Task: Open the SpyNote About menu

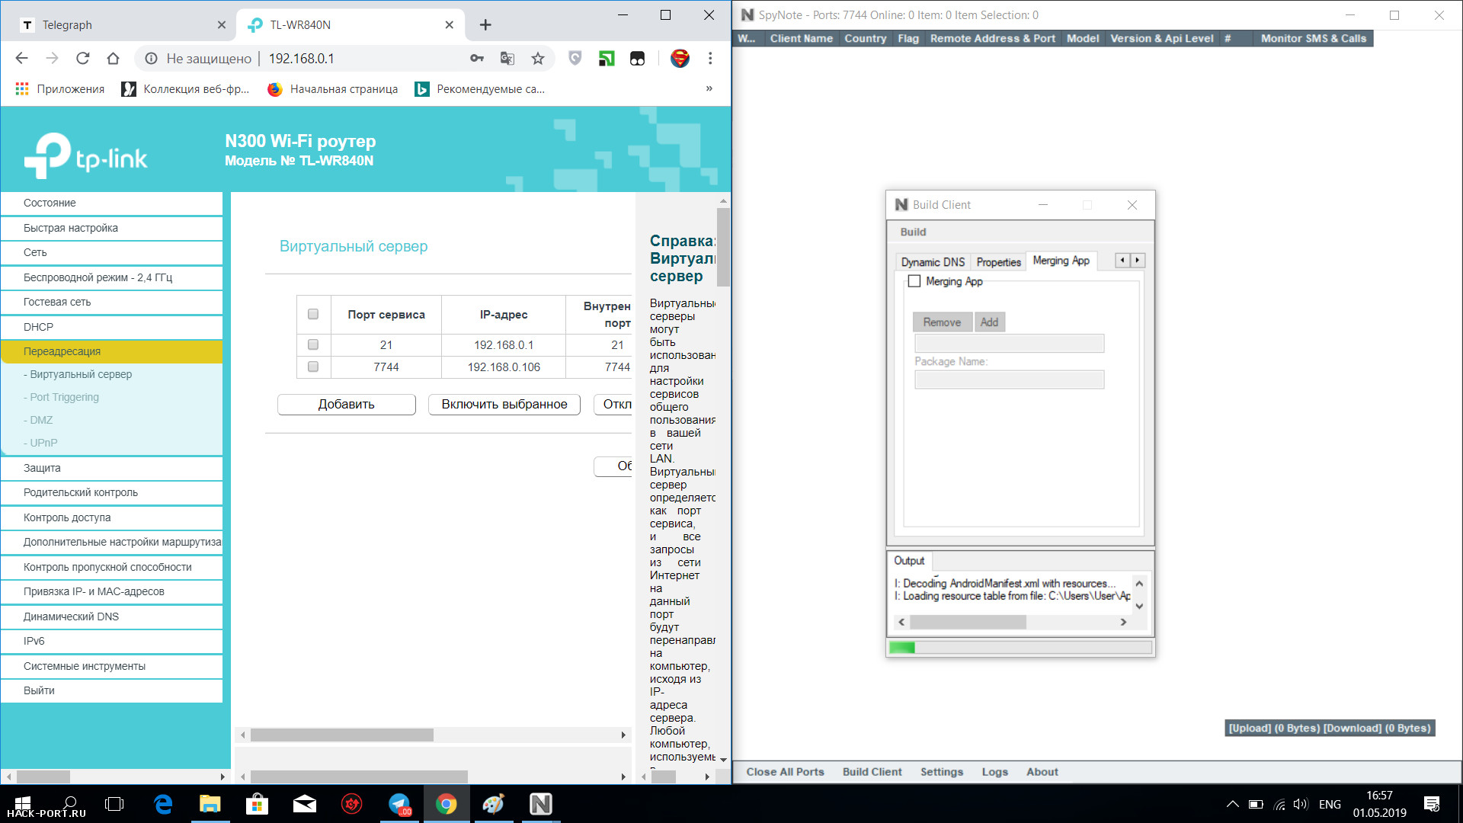Action: (x=1042, y=772)
